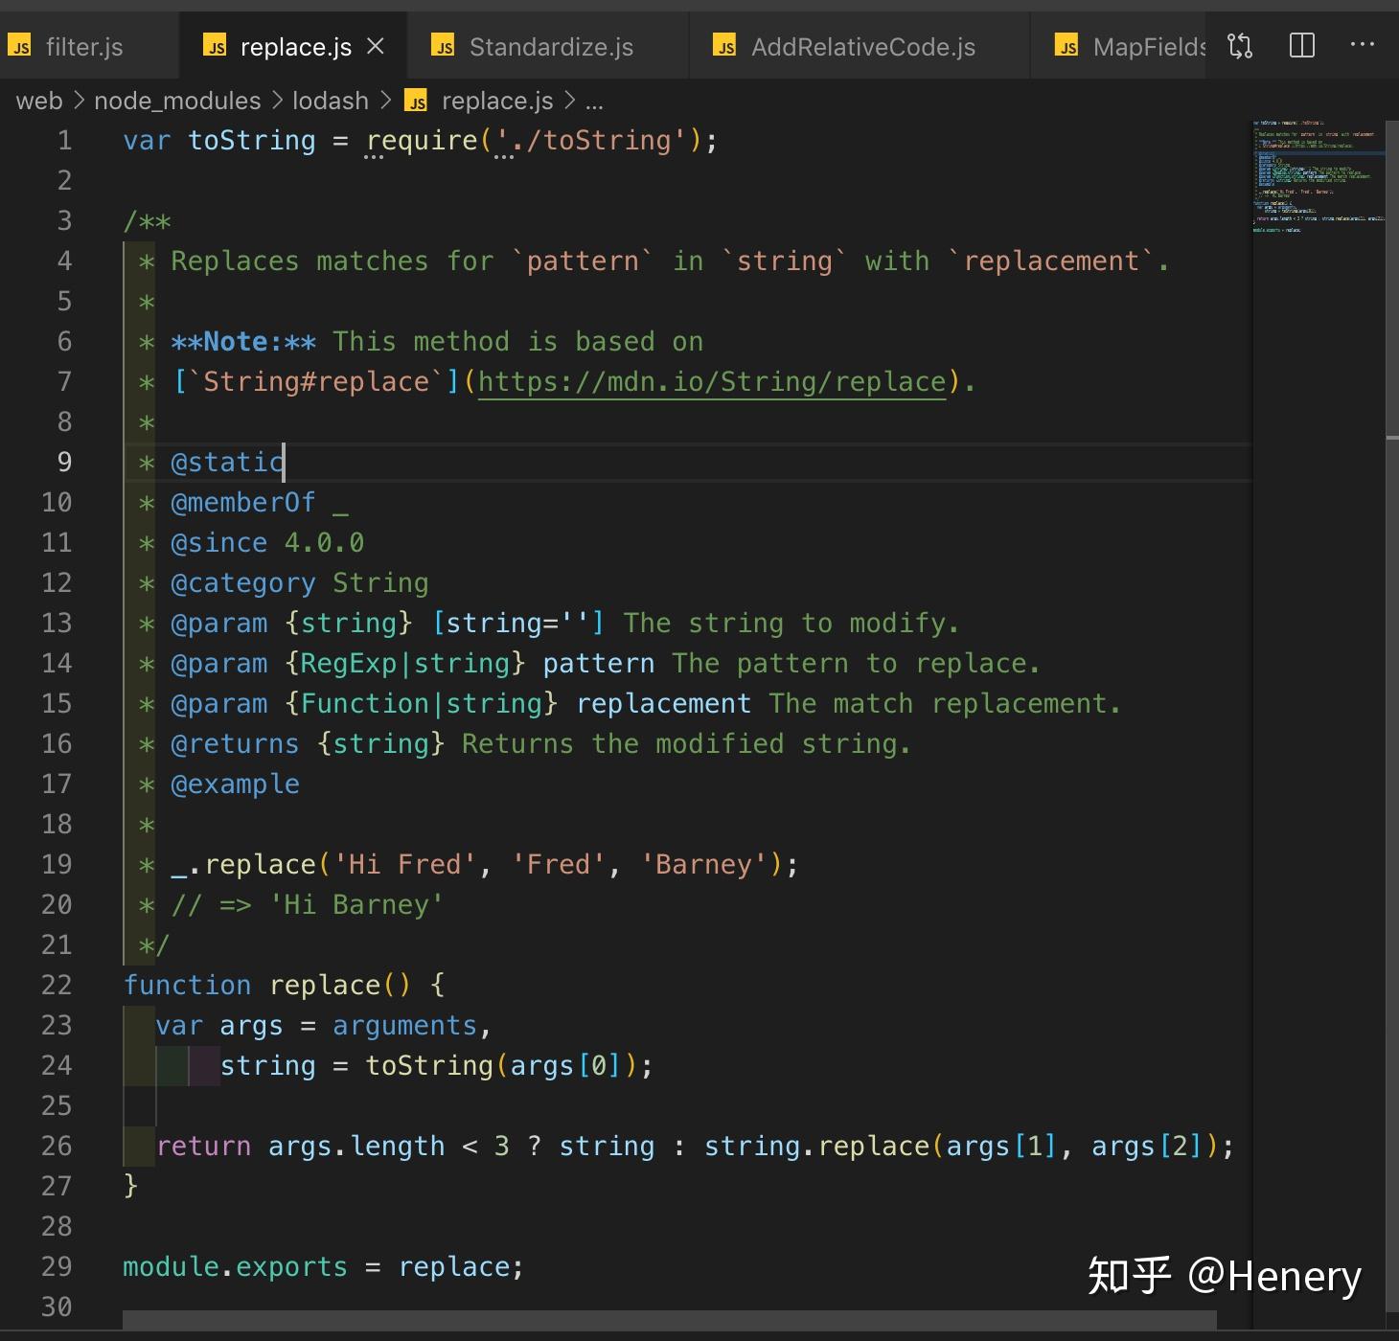Open the mdn.io String/replace link
1399x1341 pixels.
pos(712,382)
